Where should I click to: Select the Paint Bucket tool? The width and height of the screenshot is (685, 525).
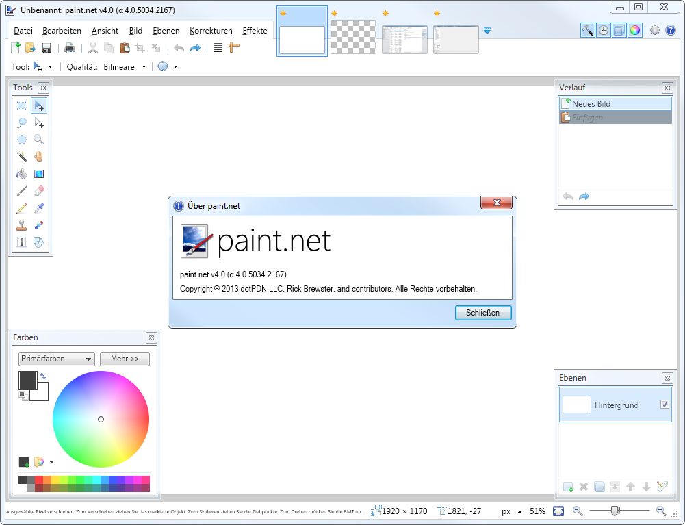pyautogui.click(x=21, y=174)
